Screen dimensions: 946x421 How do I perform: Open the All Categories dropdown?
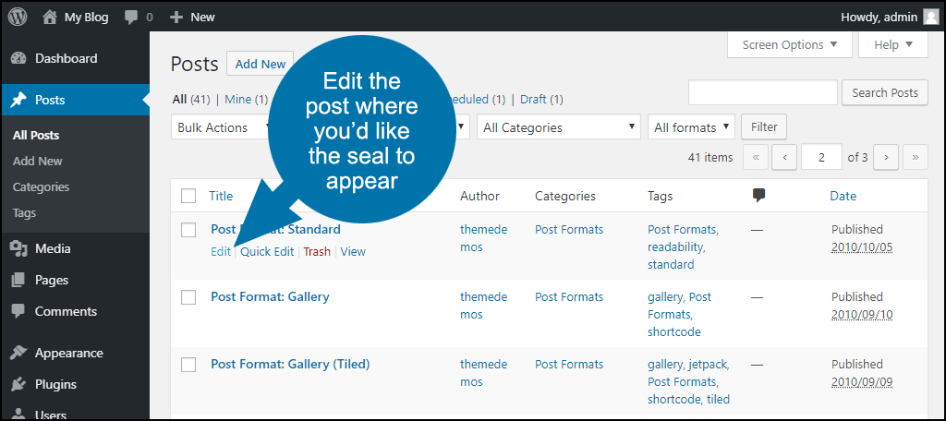point(559,127)
